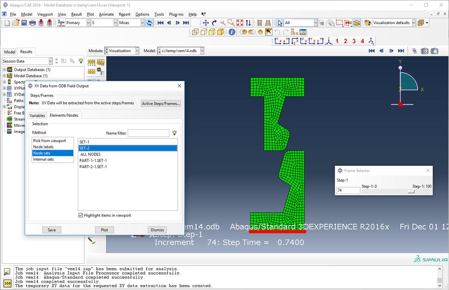Open the Mises invariant dropdown

coord(142,23)
